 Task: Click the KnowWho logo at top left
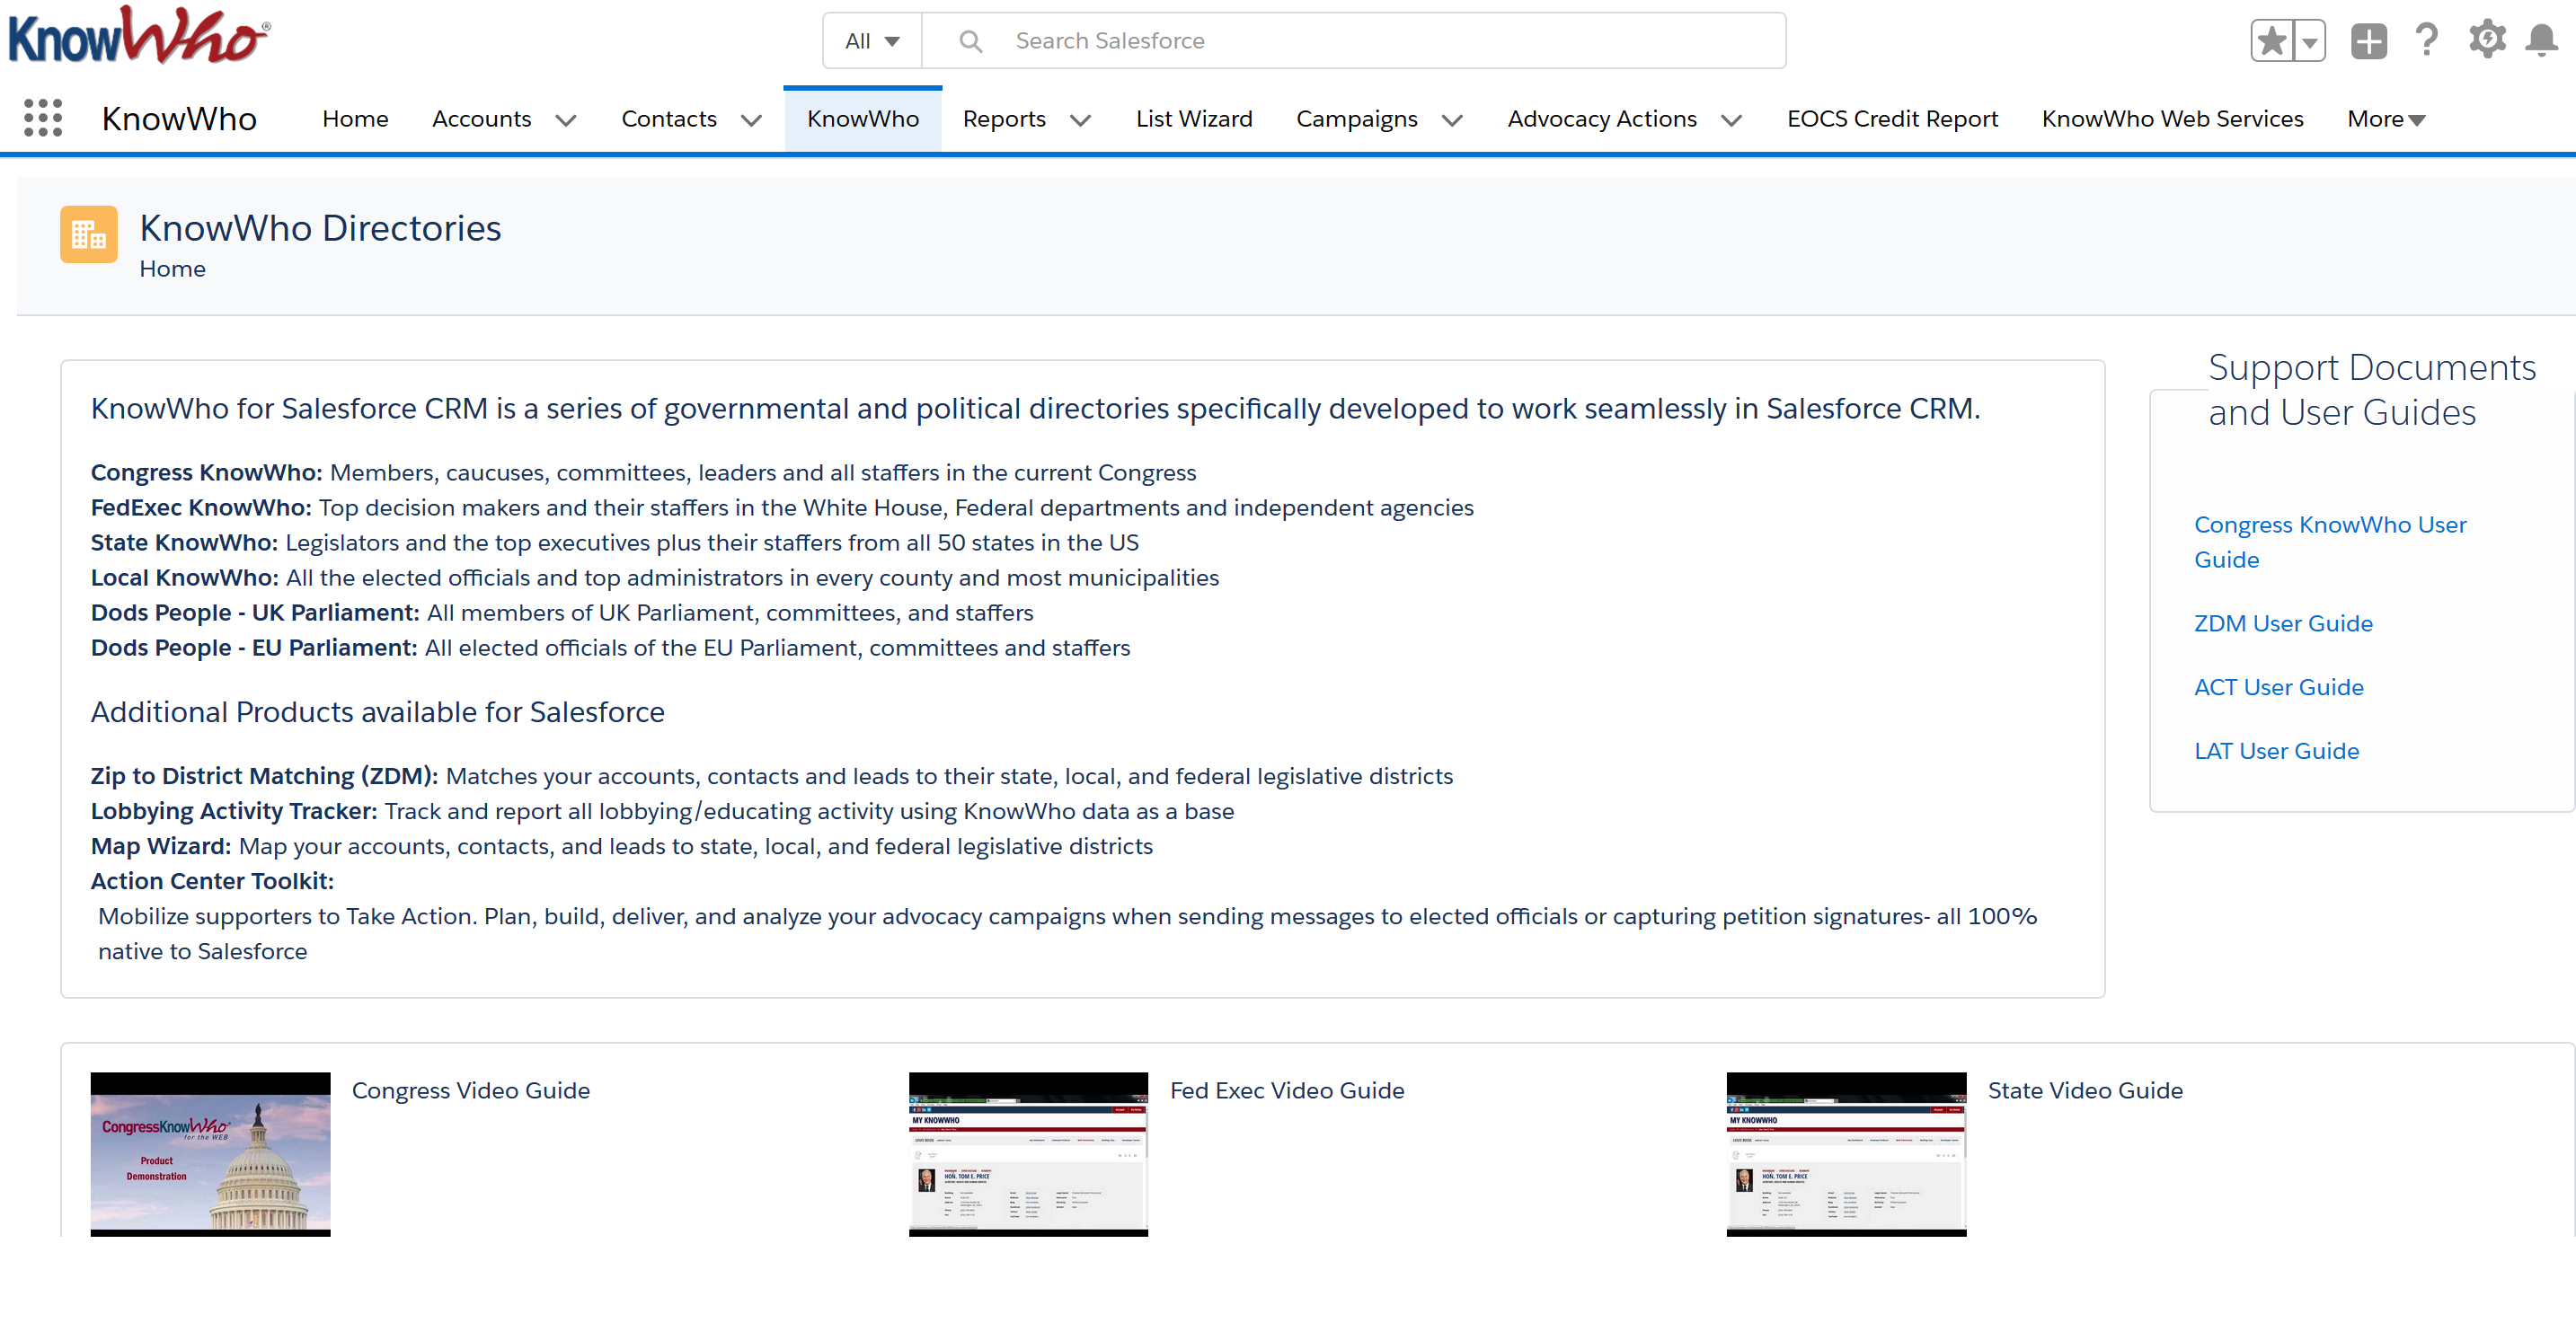click(x=138, y=36)
